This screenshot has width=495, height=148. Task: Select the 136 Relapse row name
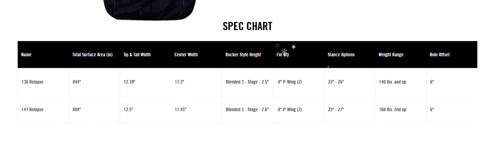(33, 82)
